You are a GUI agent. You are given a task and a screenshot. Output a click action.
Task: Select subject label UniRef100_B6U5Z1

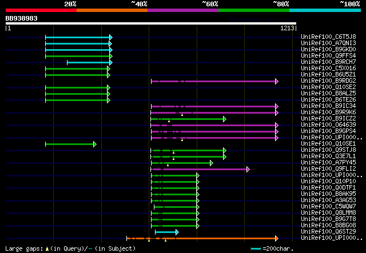click(328, 74)
